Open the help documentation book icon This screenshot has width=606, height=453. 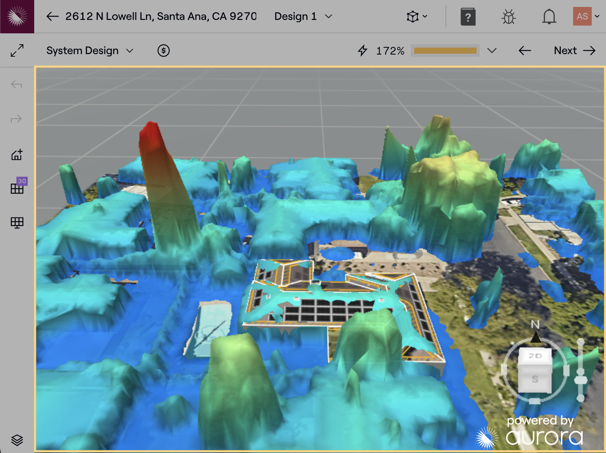pos(468,16)
